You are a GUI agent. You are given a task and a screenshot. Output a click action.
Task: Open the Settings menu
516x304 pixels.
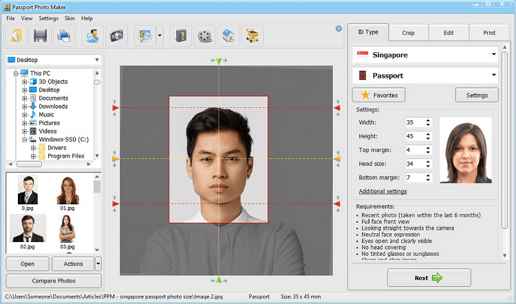pyautogui.click(x=48, y=19)
